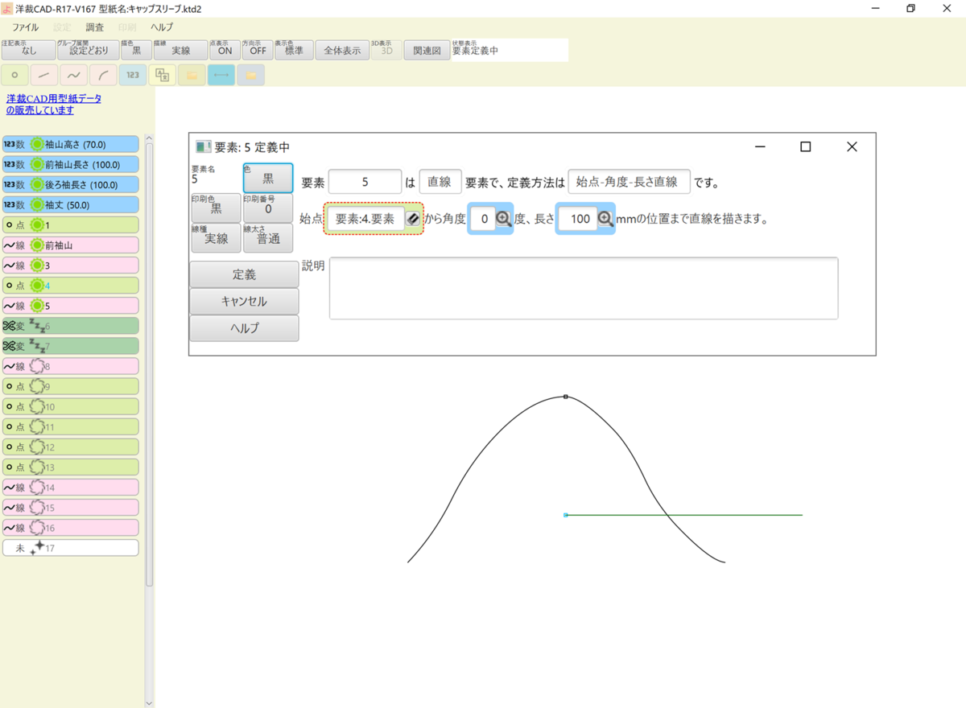Open the 始点-角度-長さ直線 definition method selector
Image resolution: width=966 pixels, height=708 pixels.
[x=629, y=182]
